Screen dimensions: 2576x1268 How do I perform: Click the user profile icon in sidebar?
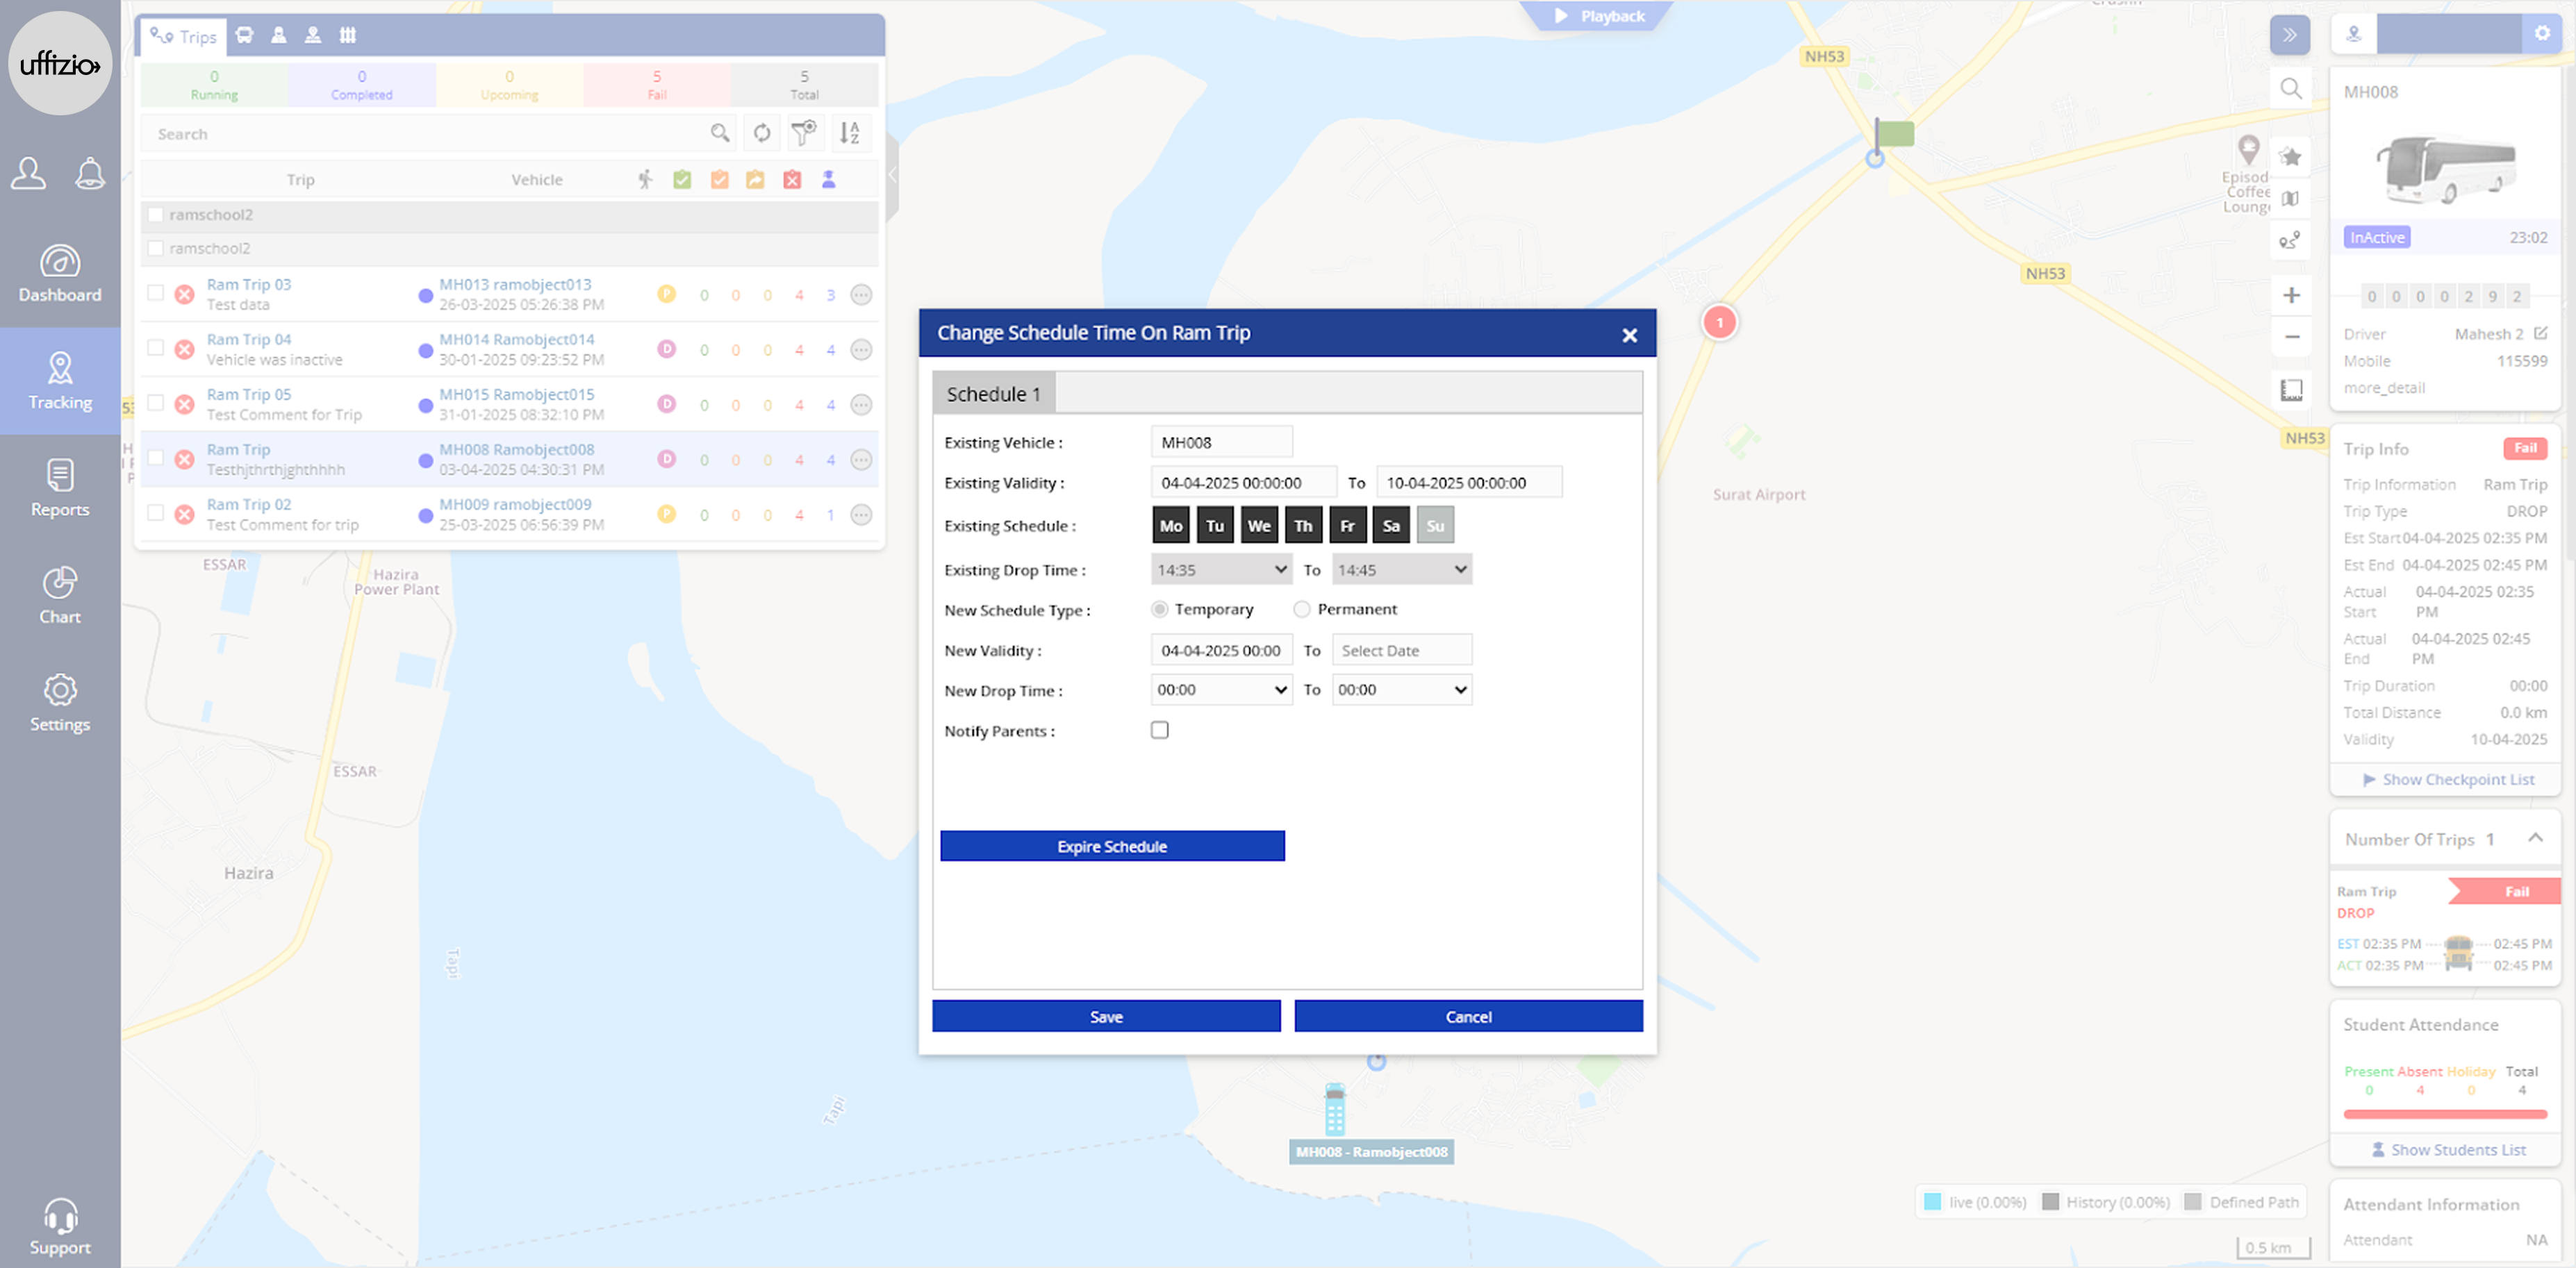coord(29,173)
